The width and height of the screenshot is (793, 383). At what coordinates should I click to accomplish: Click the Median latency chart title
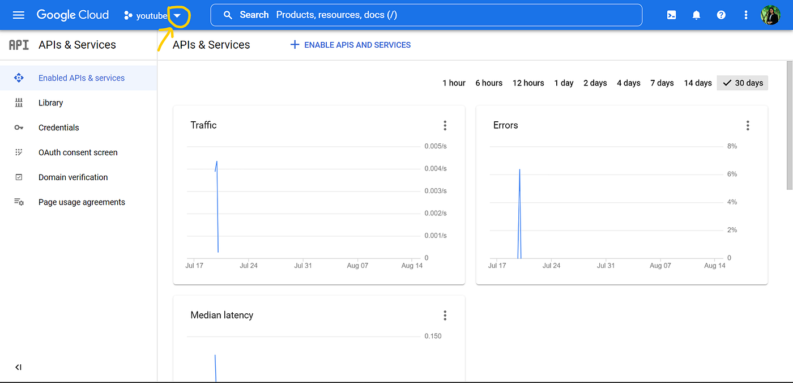pyautogui.click(x=221, y=315)
